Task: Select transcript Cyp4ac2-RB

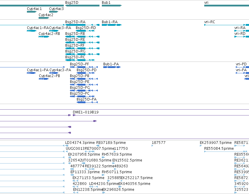Action: point(44,37)
